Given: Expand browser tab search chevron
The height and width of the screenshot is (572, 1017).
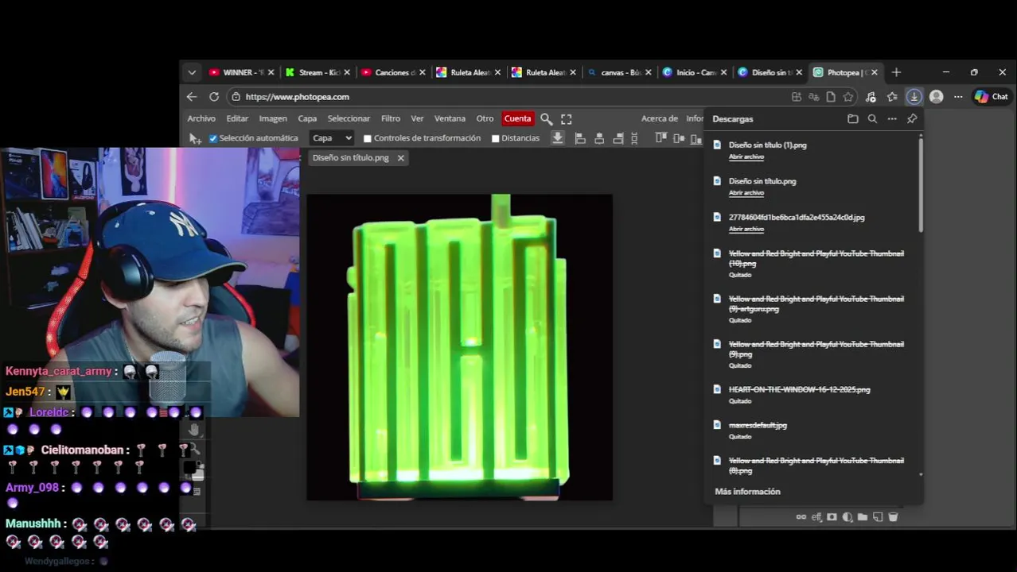Looking at the screenshot, I should coord(192,72).
